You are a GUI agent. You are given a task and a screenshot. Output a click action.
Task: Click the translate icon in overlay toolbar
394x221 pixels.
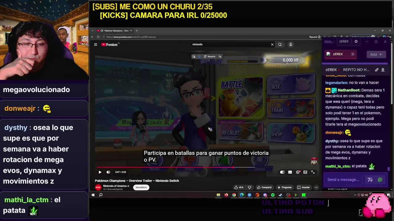(x=220, y=56)
